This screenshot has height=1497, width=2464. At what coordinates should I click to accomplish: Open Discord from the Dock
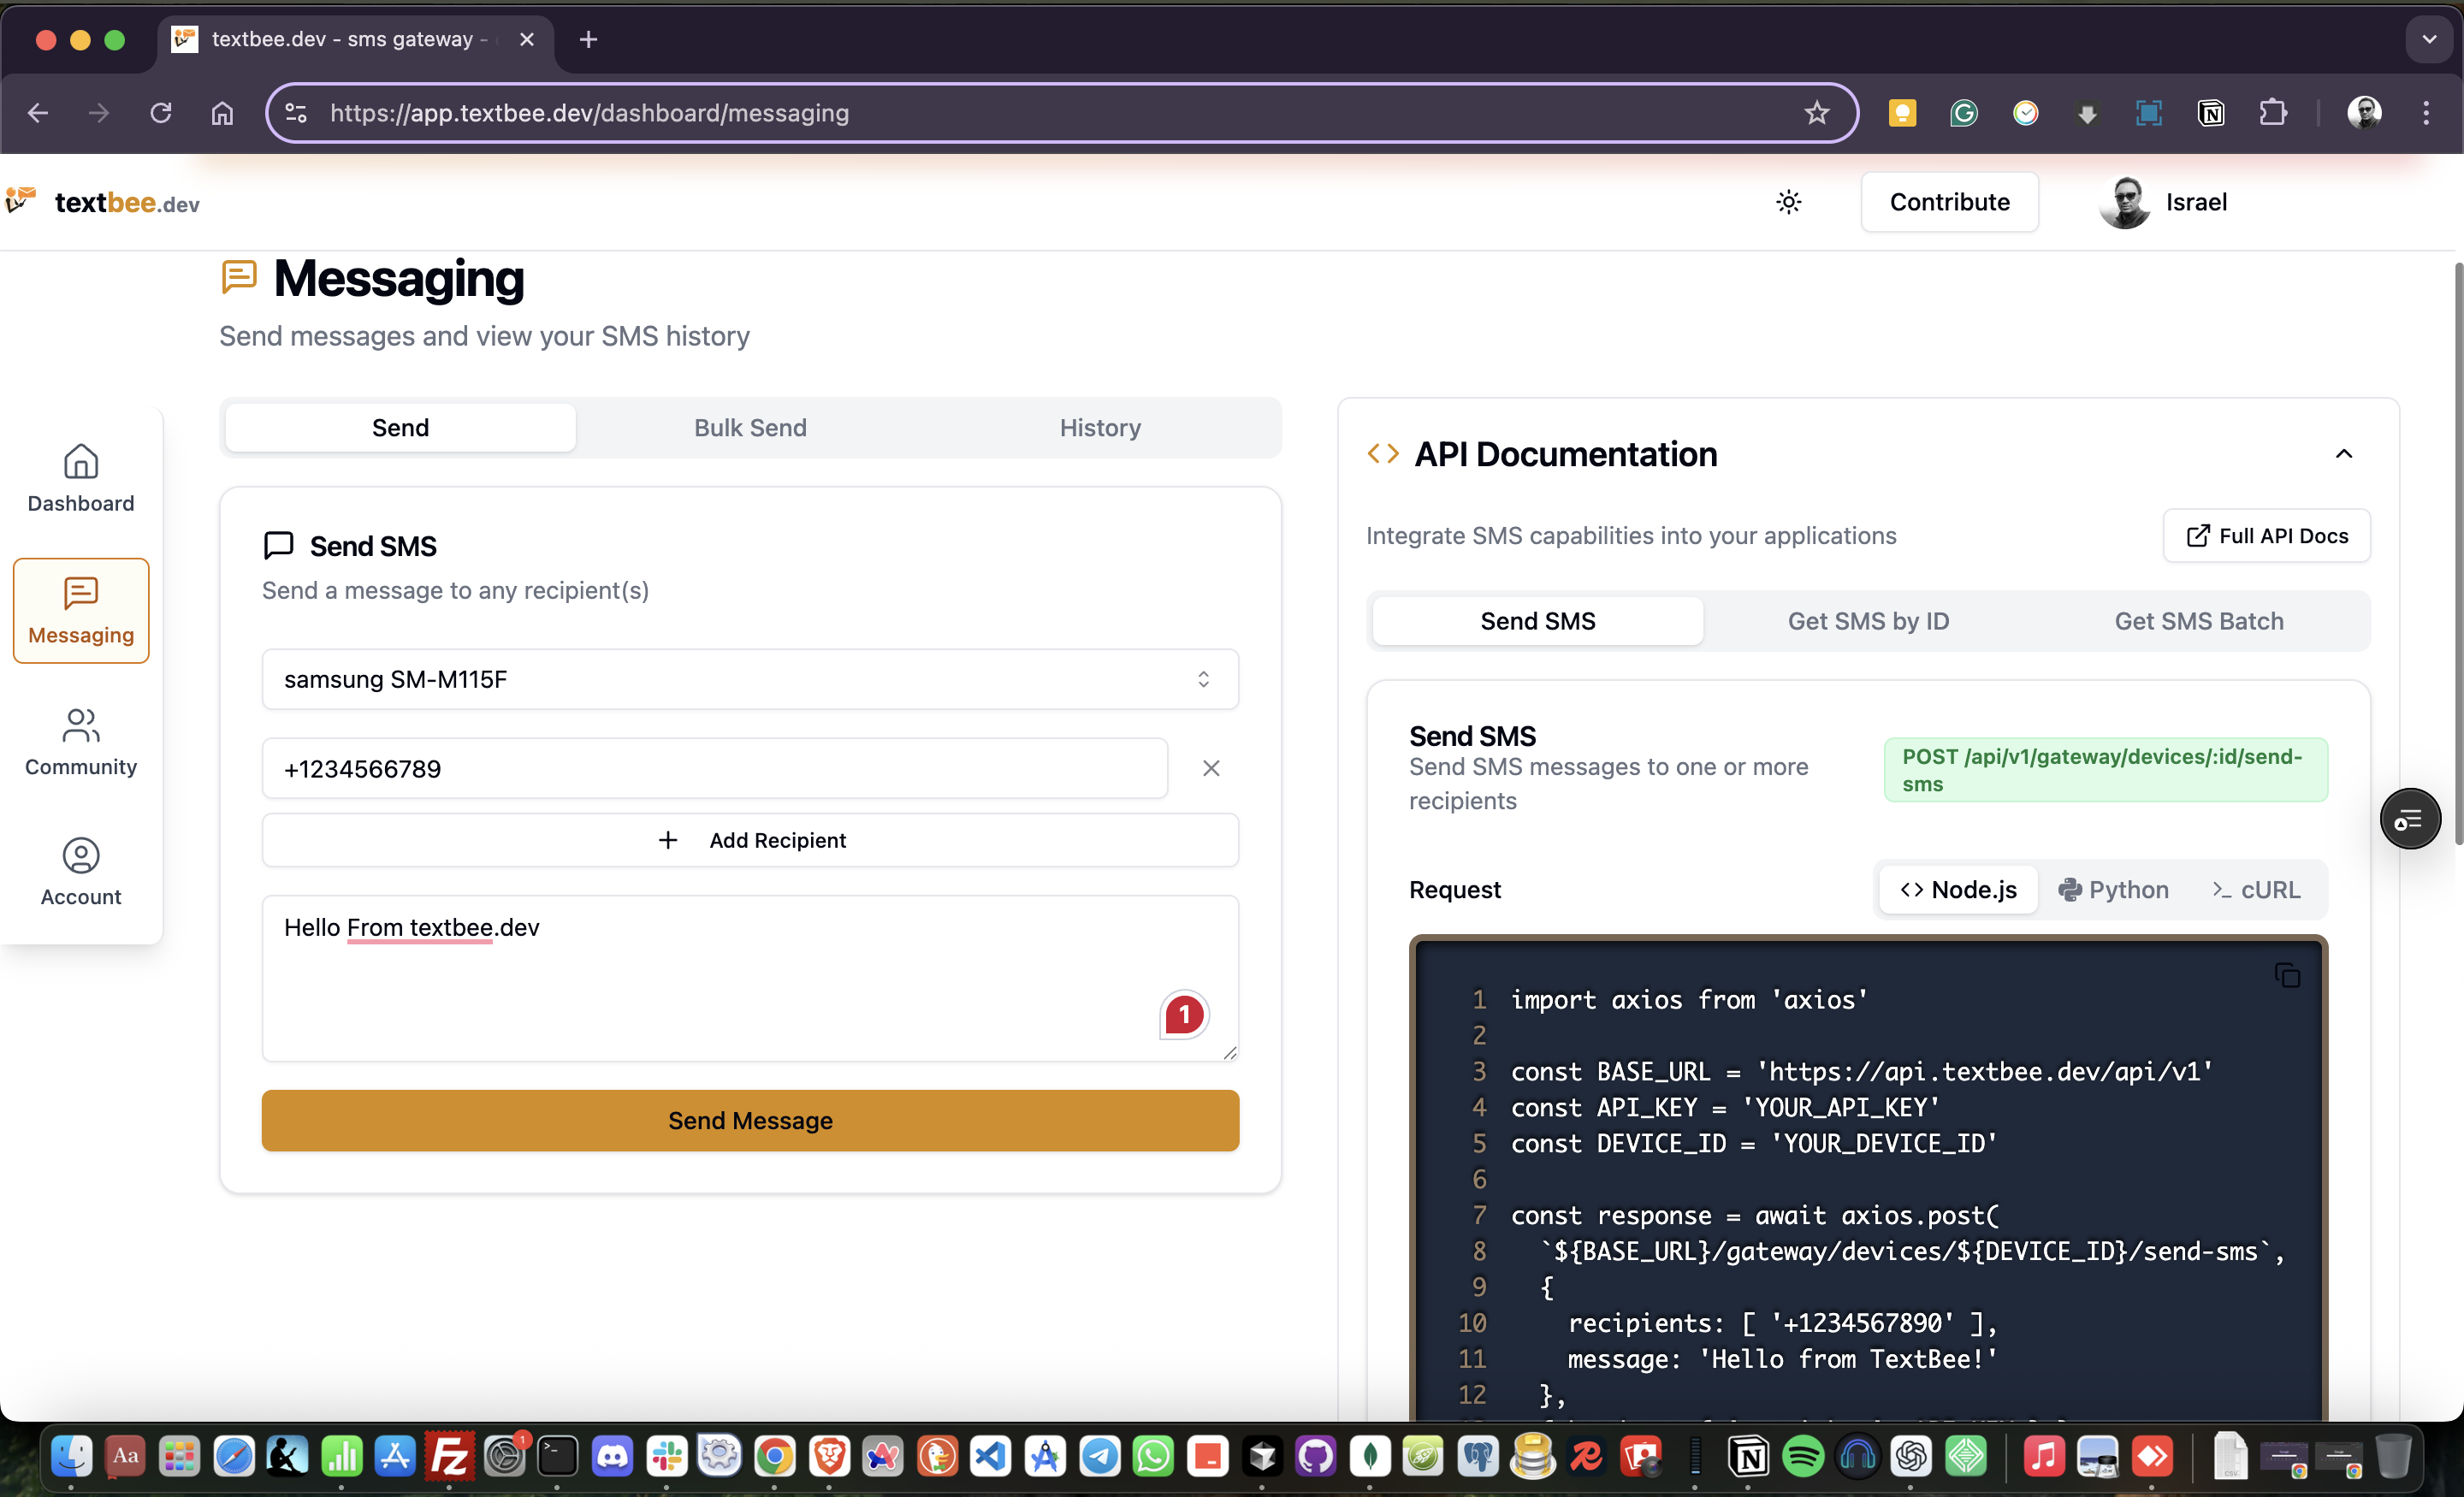pyautogui.click(x=612, y=1456)
